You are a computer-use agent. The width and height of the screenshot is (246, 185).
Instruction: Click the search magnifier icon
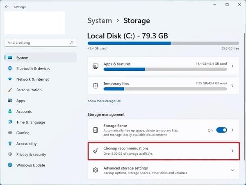tap(72, 43)
